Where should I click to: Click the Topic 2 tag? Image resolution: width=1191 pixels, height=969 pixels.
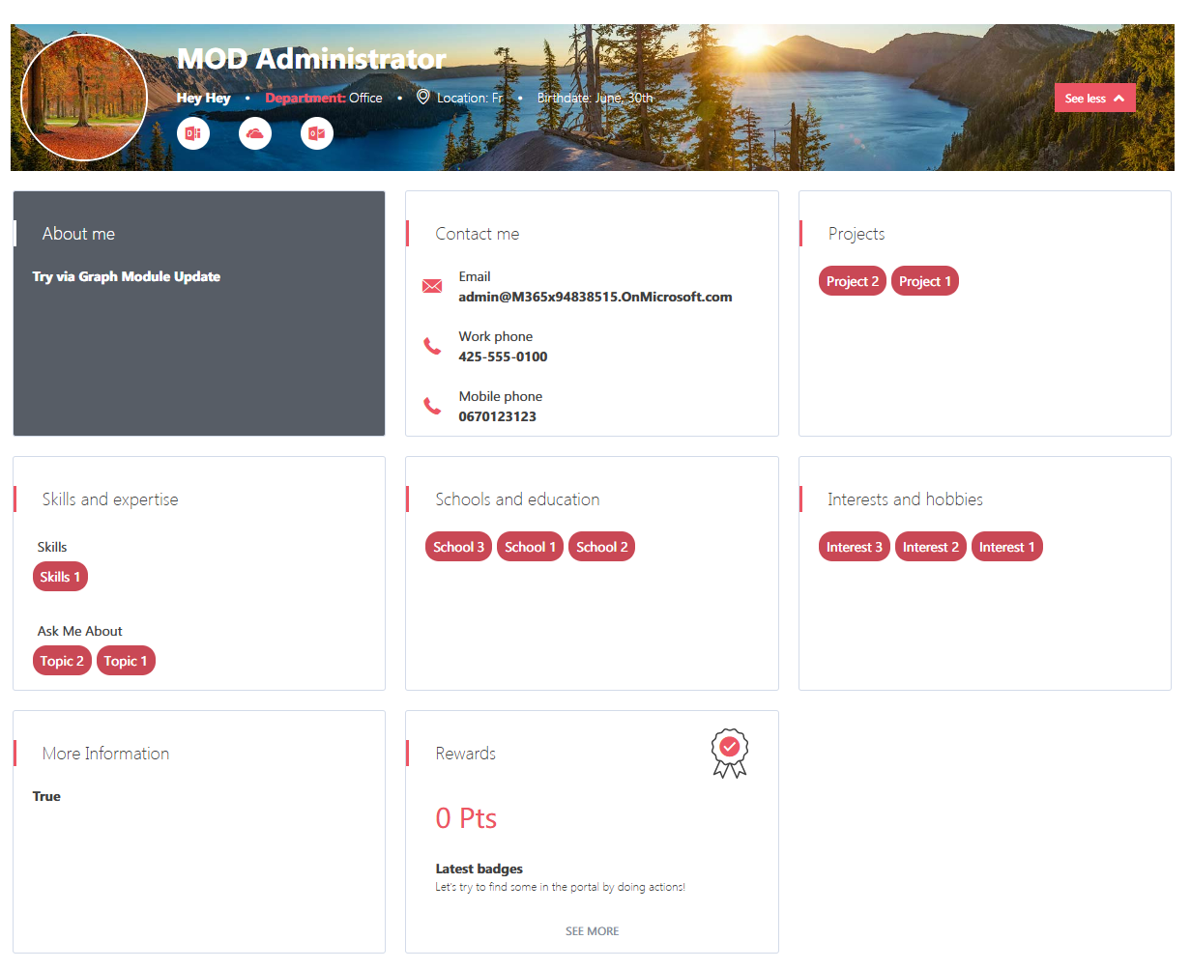[x=62, y=661]
